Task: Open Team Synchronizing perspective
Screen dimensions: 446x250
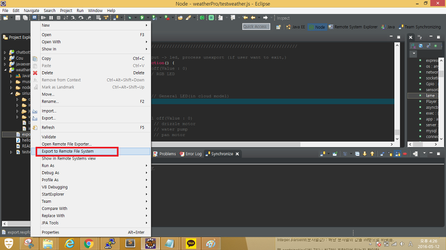Action: pos(420,27)
